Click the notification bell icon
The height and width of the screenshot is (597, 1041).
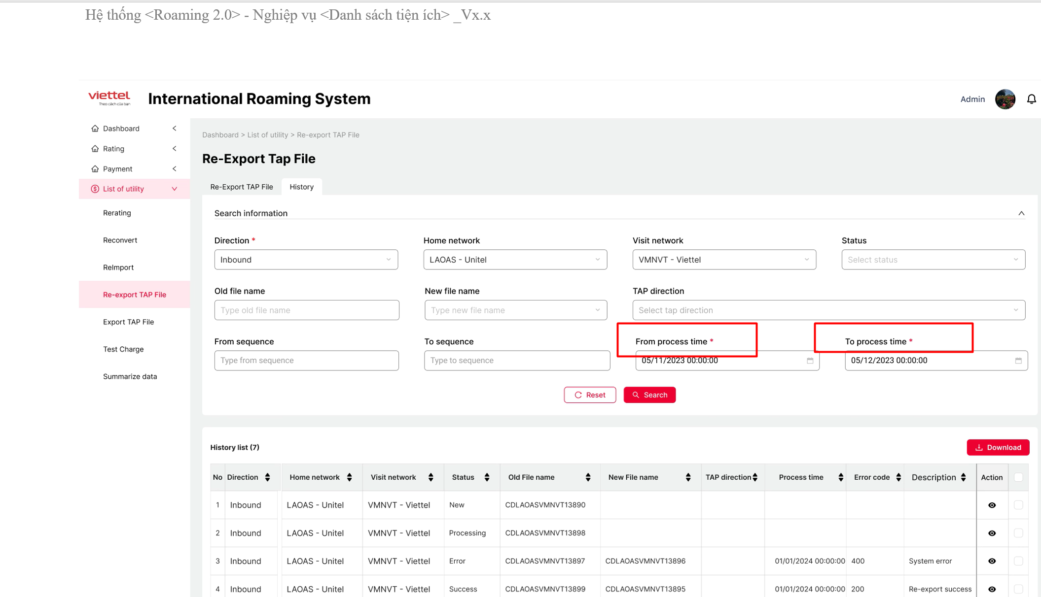(x=1031, y=99)
